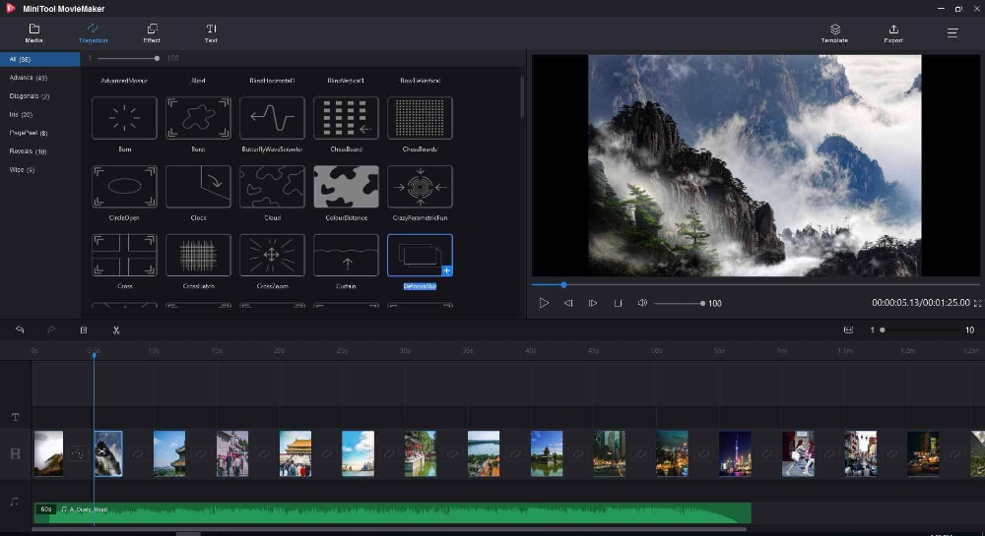Stop the preview playback
The width and height of the screenshot is (985, 536).
619,303
